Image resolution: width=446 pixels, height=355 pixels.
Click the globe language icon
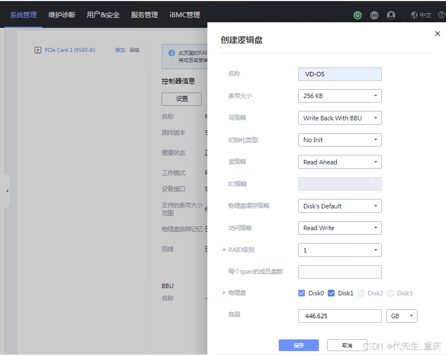tap(414, 15)
